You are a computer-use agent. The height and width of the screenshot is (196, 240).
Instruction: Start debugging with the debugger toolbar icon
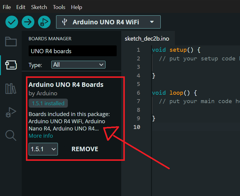[44, 22]
